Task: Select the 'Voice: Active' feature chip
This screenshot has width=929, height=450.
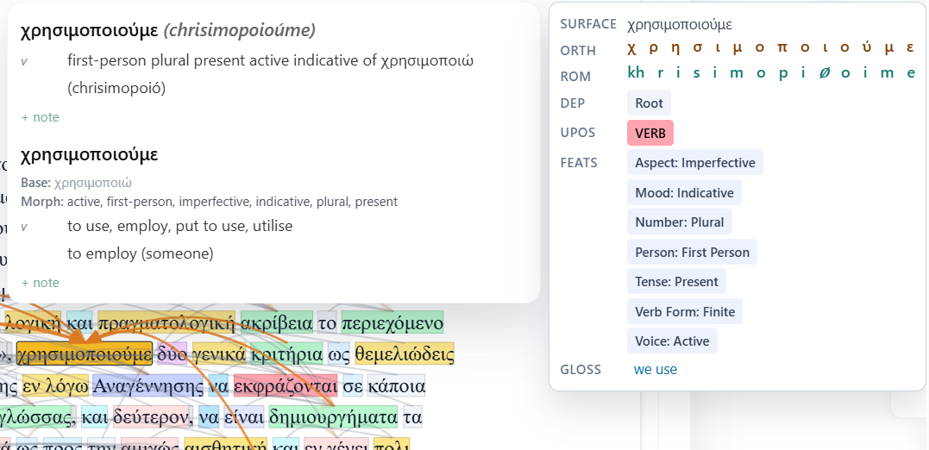Action: [672, 341]
